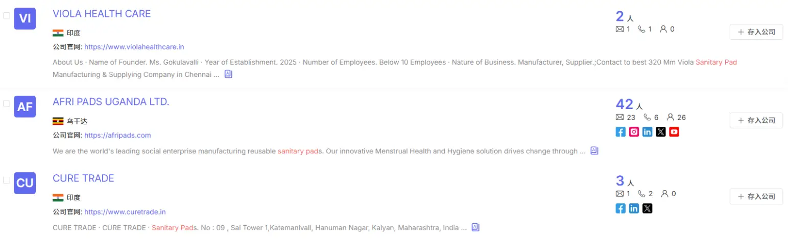This screenshot has width=788, height=241.
Task: Open https://www.curetrade.in website link
Action: coord(125,212)
